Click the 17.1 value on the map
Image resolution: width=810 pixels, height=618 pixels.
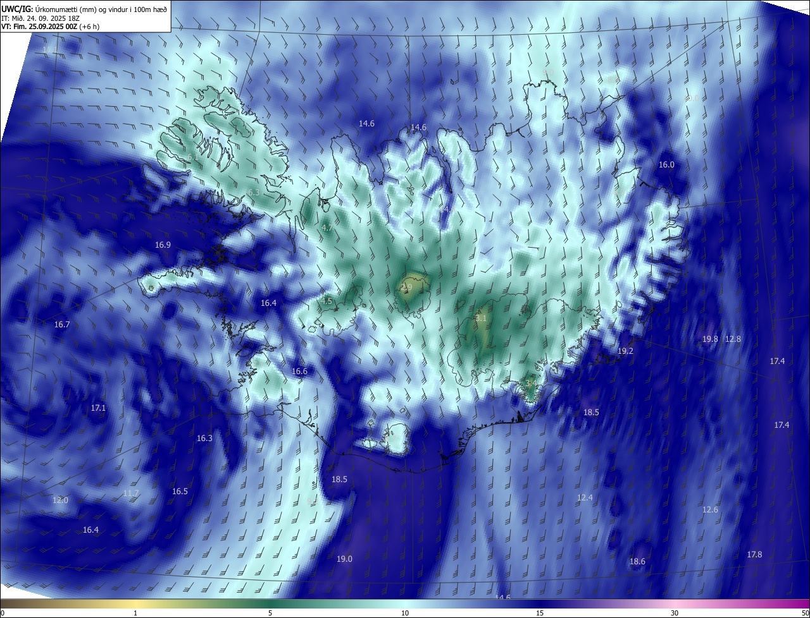(98, 408)
